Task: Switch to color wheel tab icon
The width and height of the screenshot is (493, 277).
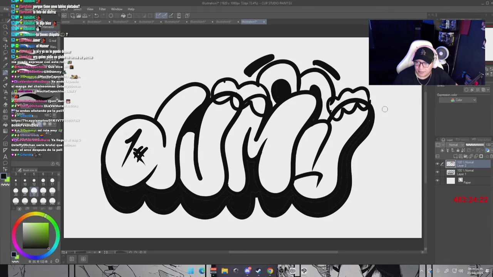Action: pyautogui.click(x=19, y=209)
